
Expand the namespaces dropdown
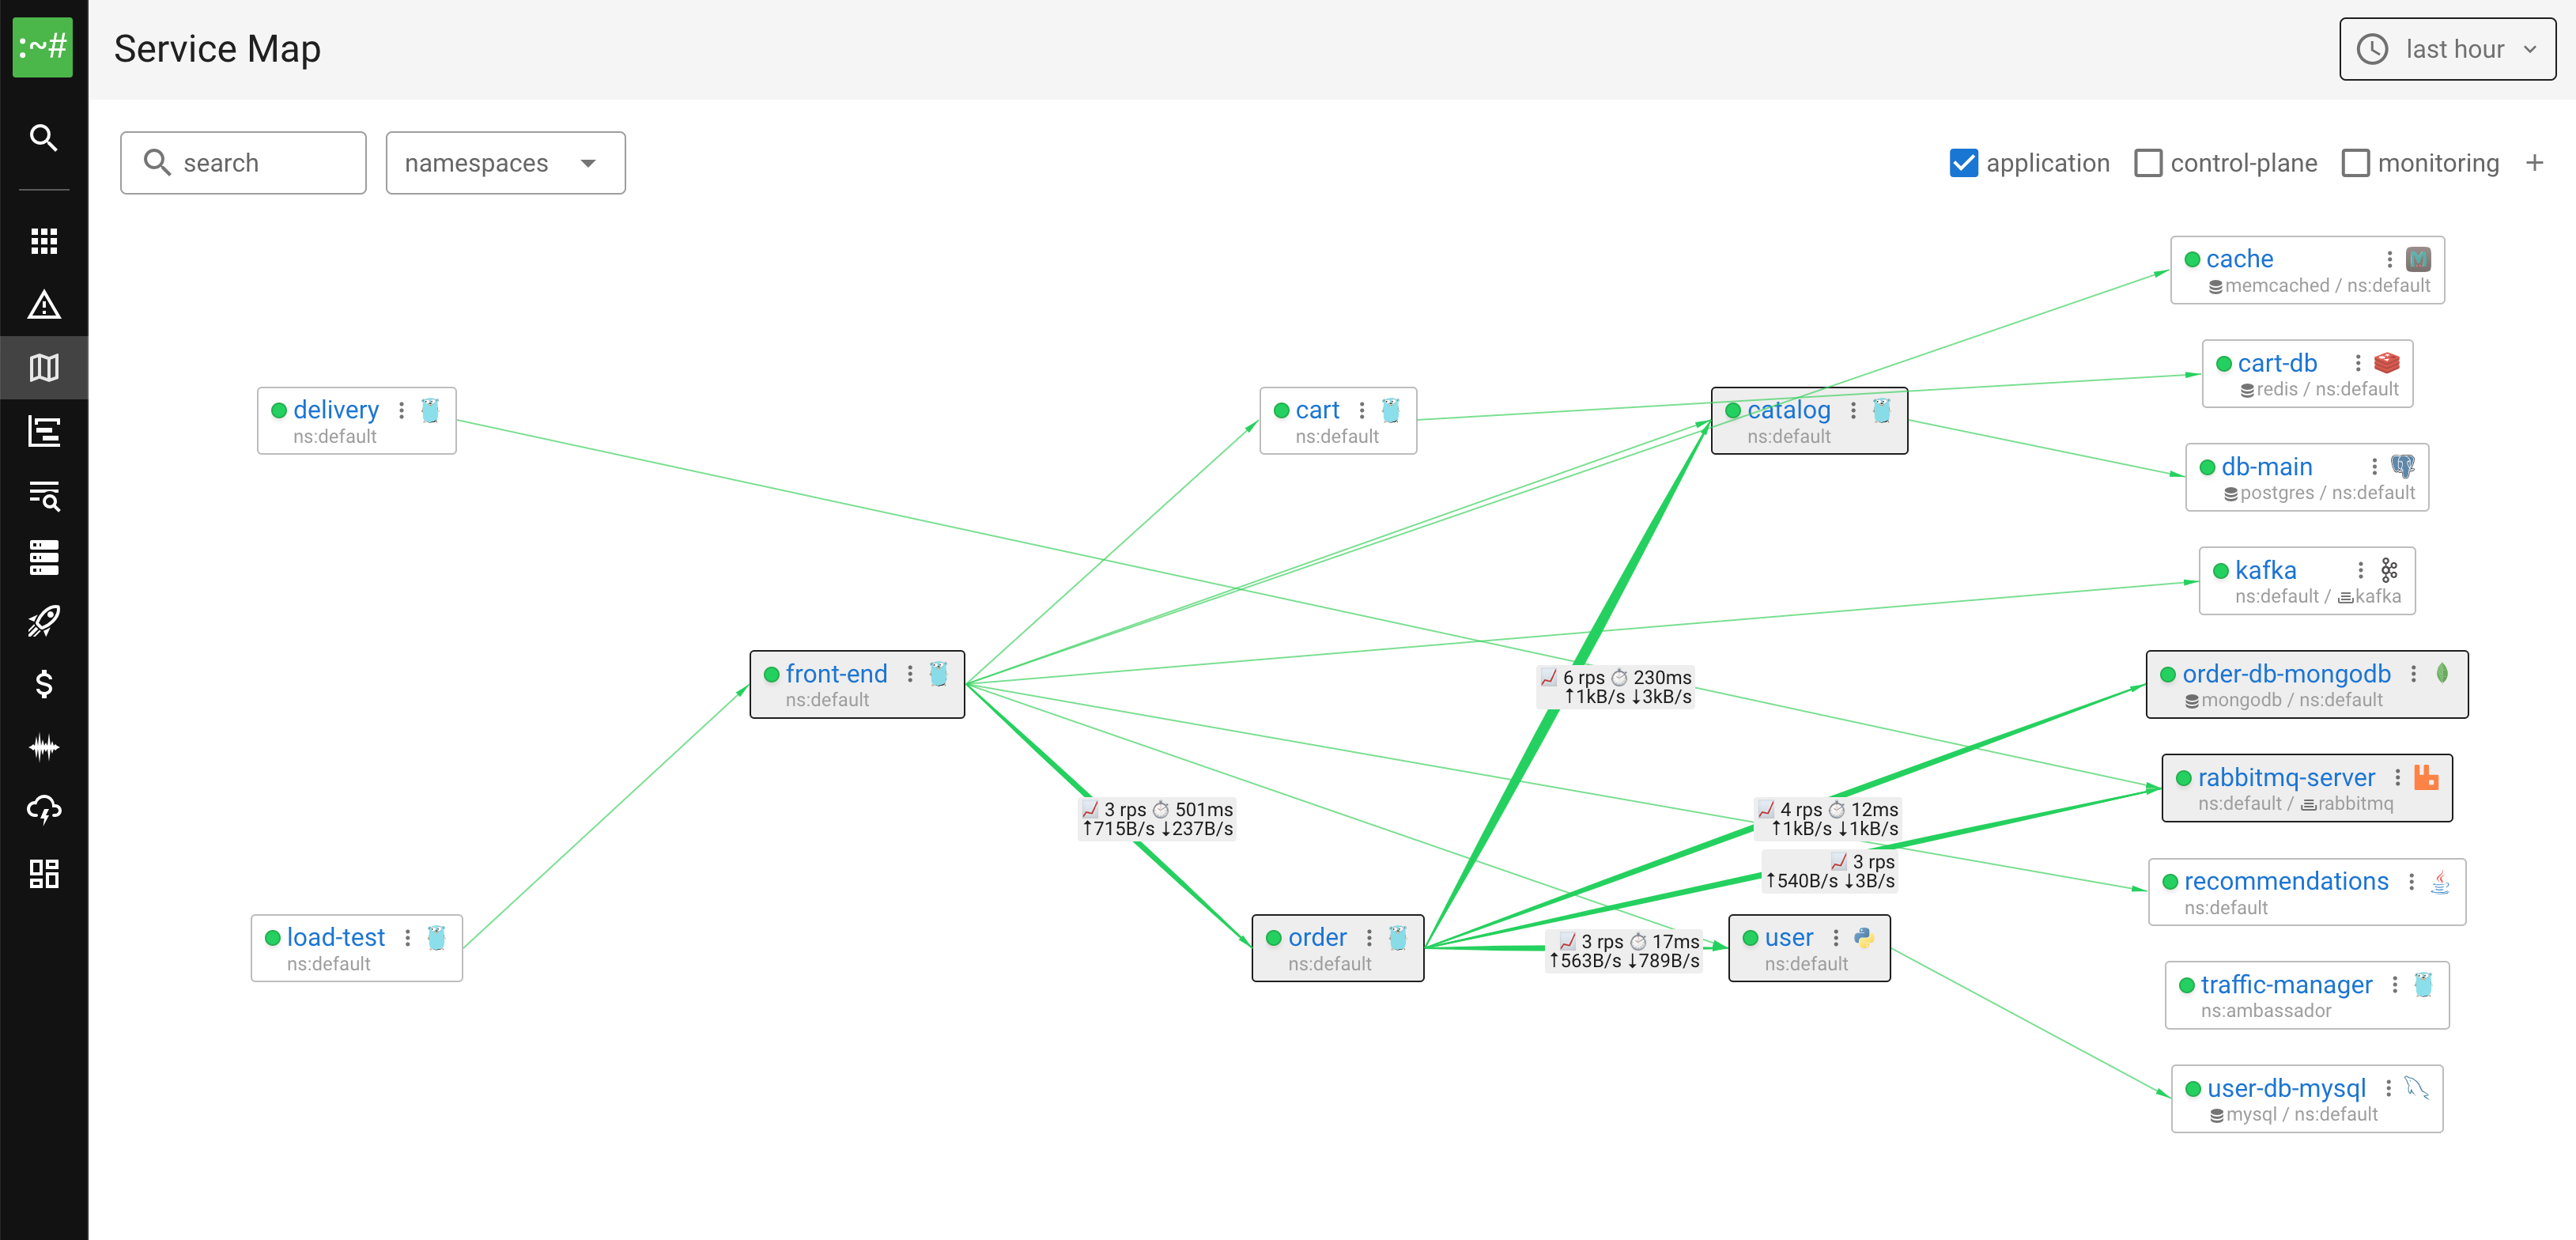[505, 162]
